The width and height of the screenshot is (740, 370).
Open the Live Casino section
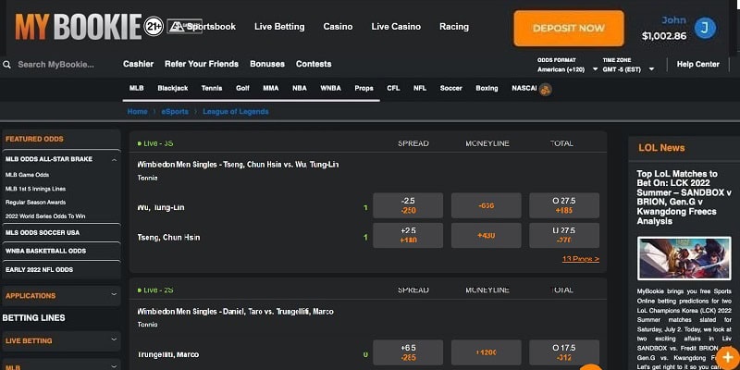tap(396, 27)
